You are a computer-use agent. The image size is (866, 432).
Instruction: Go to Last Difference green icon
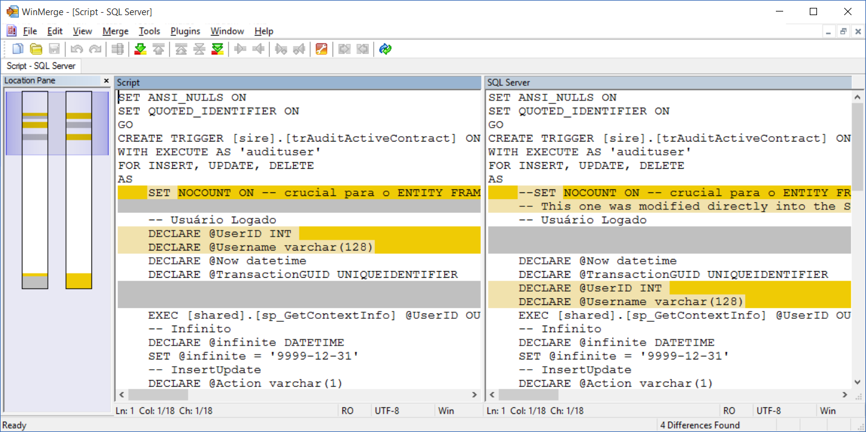point(218,50)
